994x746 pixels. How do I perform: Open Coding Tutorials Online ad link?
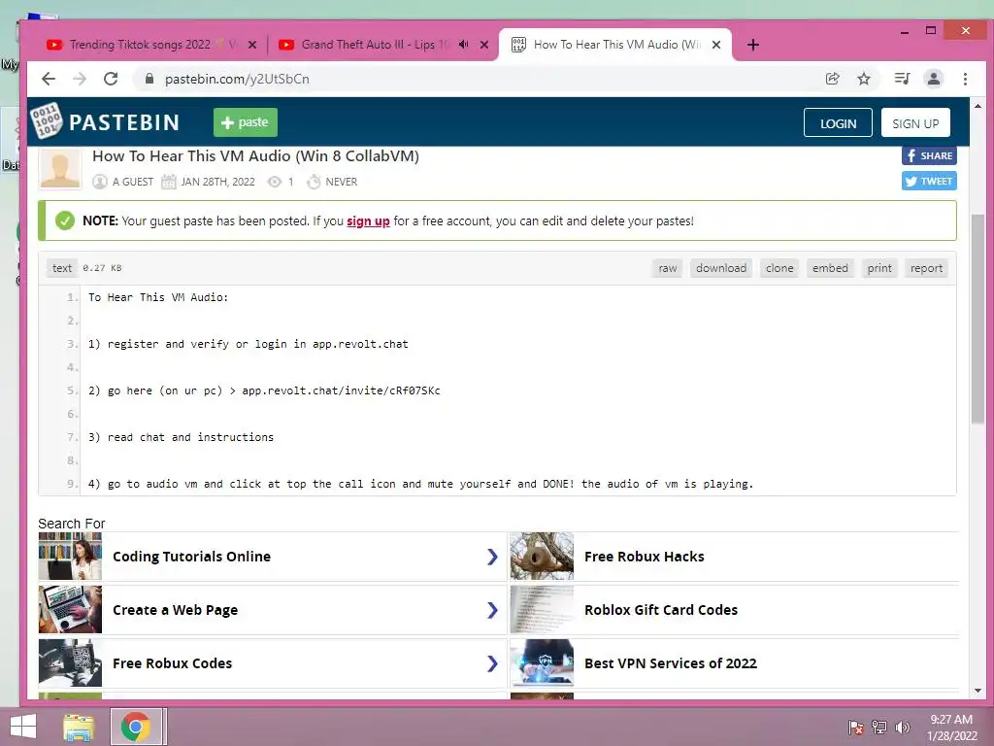[191, 557]
